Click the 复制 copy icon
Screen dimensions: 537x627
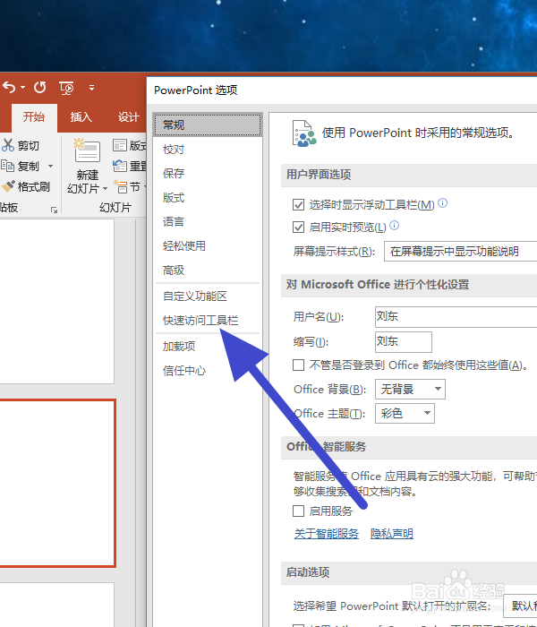tap(7, 166)
